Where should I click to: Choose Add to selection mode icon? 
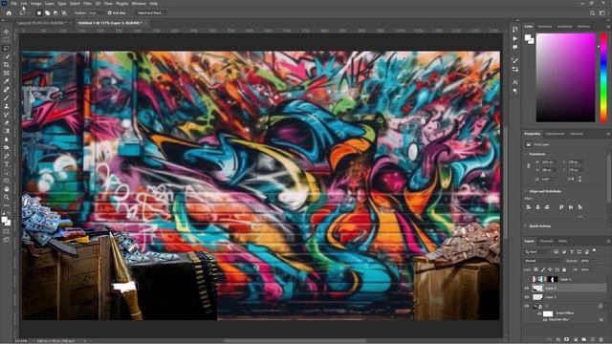[47, 12]
